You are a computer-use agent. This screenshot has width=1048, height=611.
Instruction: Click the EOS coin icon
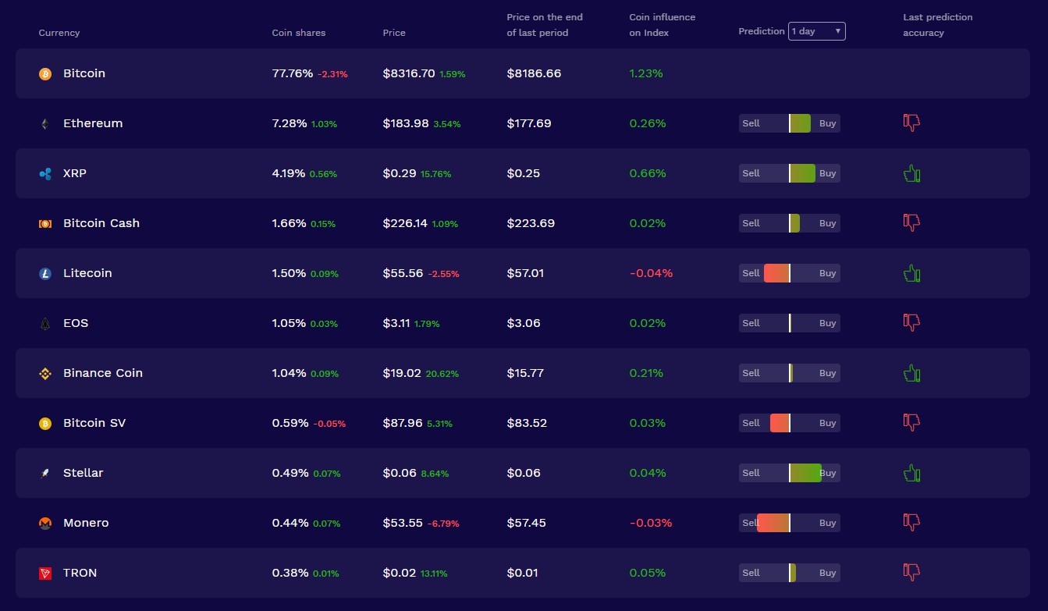(45, 323)
